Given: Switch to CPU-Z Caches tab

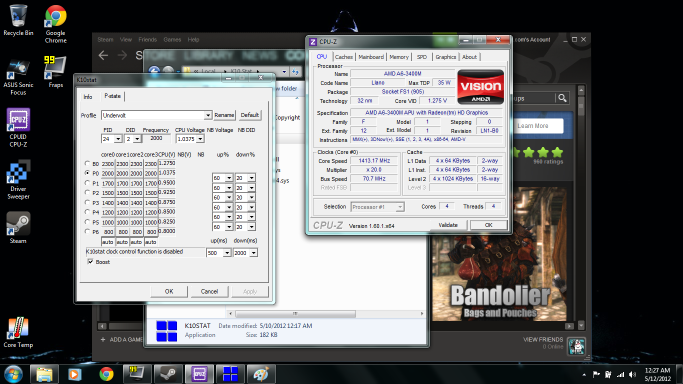Looking at the screenshot, I should point(344,57).
